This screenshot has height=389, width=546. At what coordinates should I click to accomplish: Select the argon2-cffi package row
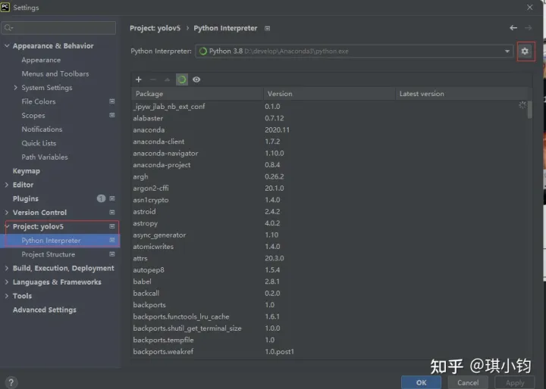point(329,188)
